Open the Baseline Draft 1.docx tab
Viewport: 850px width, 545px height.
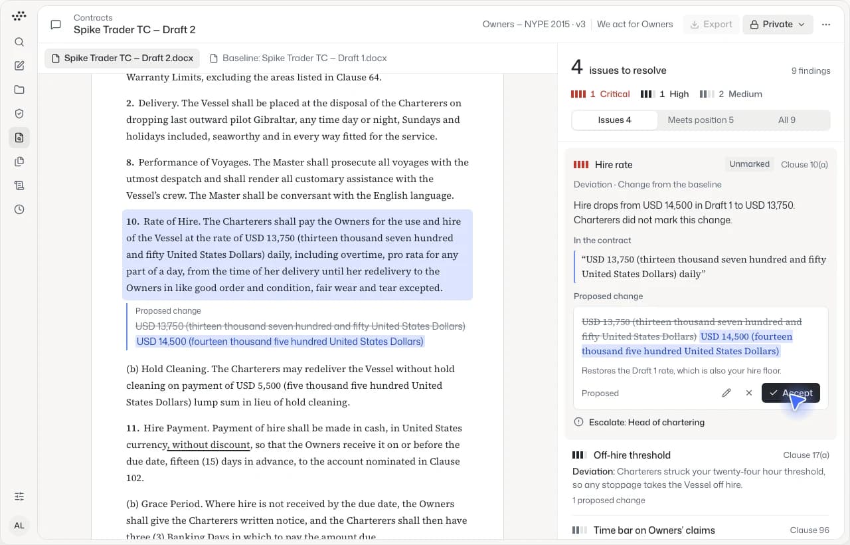click(298, 58)
